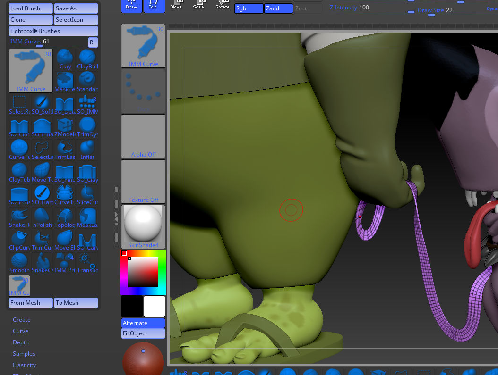The image size is (498, 375).
Task: Choose the Transpose brush
Action: pos(87,263)
